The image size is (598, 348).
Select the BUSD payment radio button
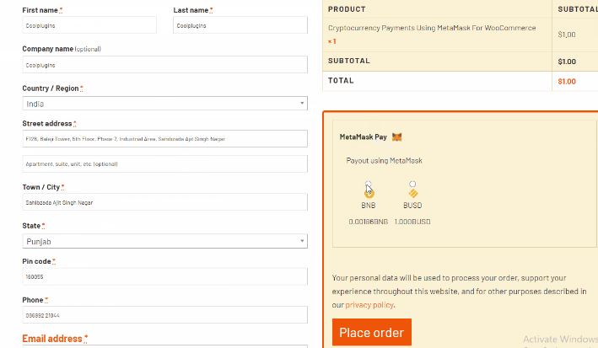tap(412, 184)
